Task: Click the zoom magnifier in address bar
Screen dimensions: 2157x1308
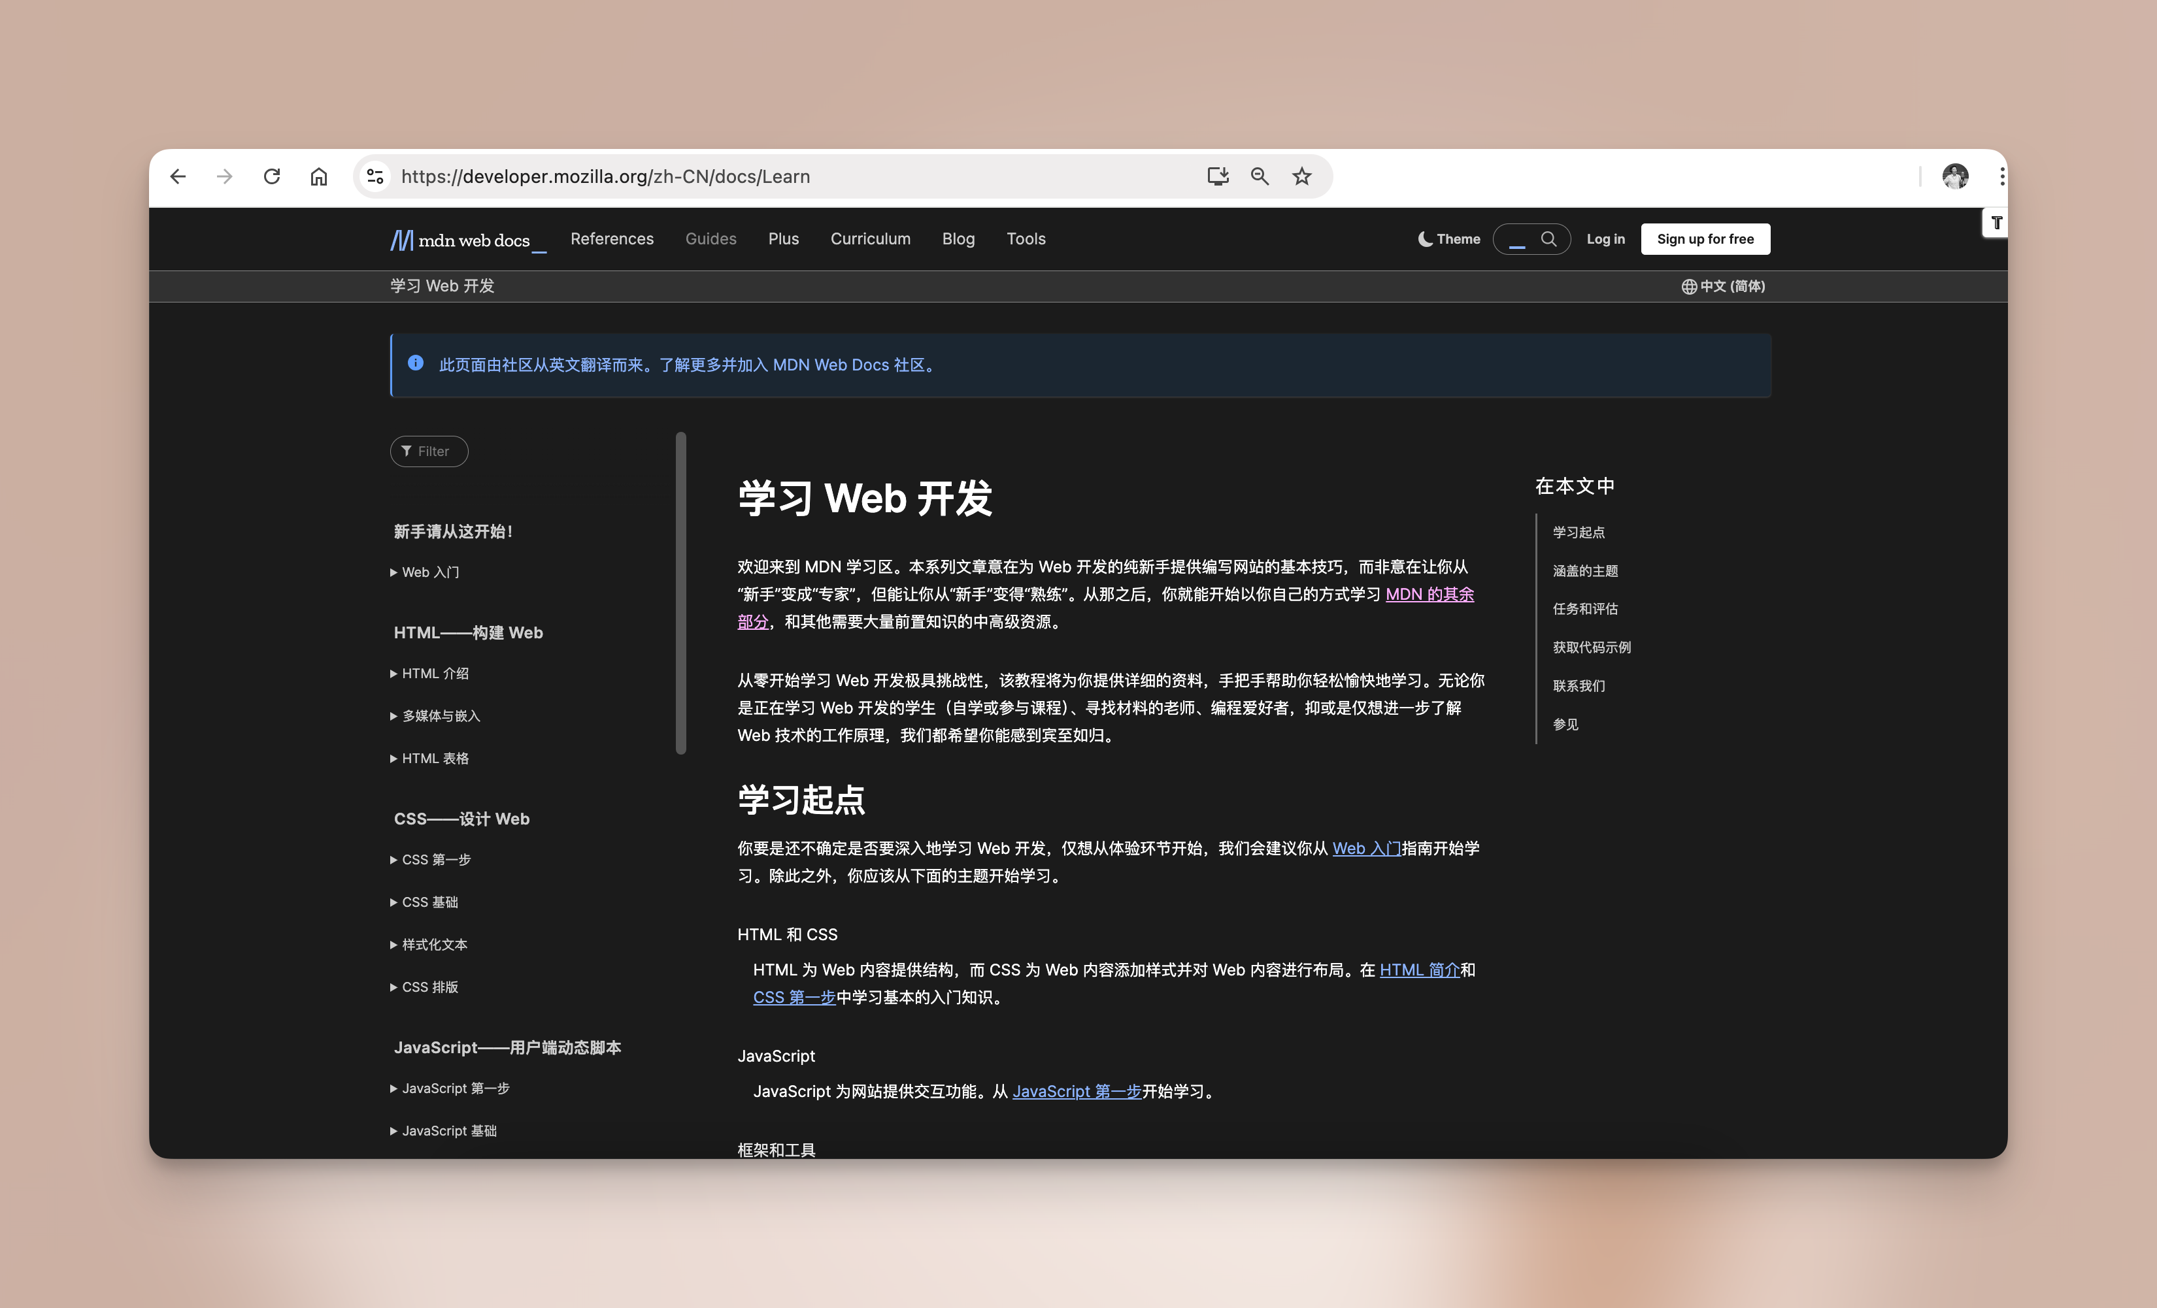Action: (1259, 177)
